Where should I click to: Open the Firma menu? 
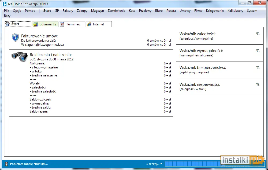pyautogui.click(x=198, y=11)
